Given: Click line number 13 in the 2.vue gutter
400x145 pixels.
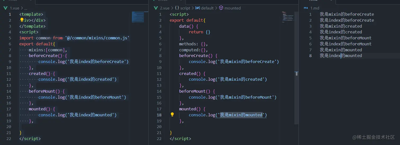Looking at the screenshot, I should 159,85.
